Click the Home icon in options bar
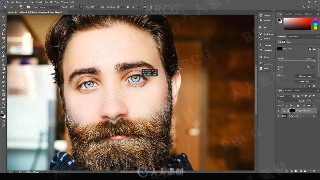 tap(4, 7)
